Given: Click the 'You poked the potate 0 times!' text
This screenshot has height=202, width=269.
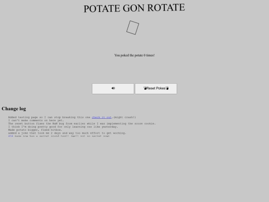Looking at the screenshot, I should 134,55.
